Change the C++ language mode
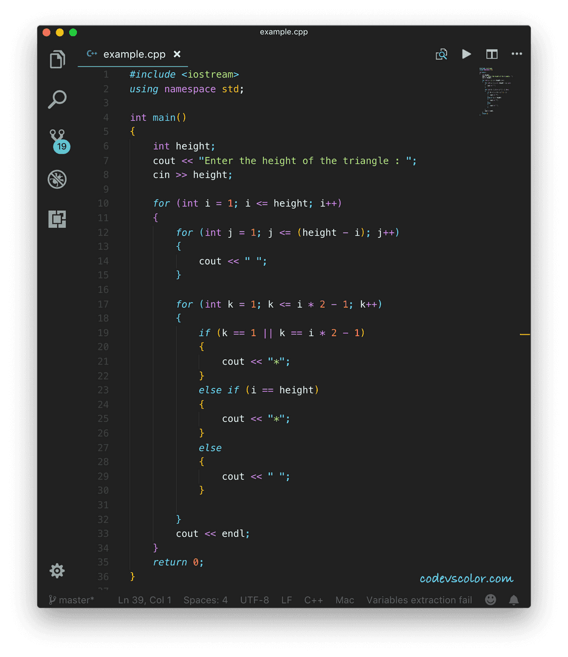Viewport: 568px width, 657px height. 314,600
